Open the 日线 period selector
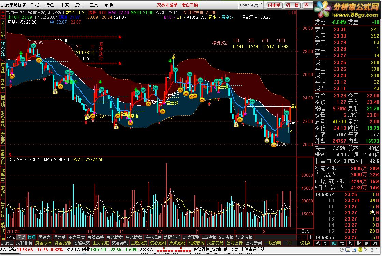 coord(305,231)
